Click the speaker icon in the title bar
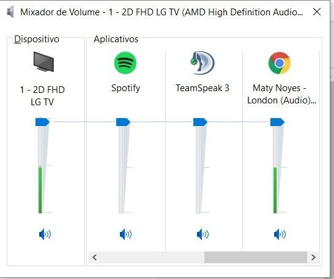 tap(10, 12)
